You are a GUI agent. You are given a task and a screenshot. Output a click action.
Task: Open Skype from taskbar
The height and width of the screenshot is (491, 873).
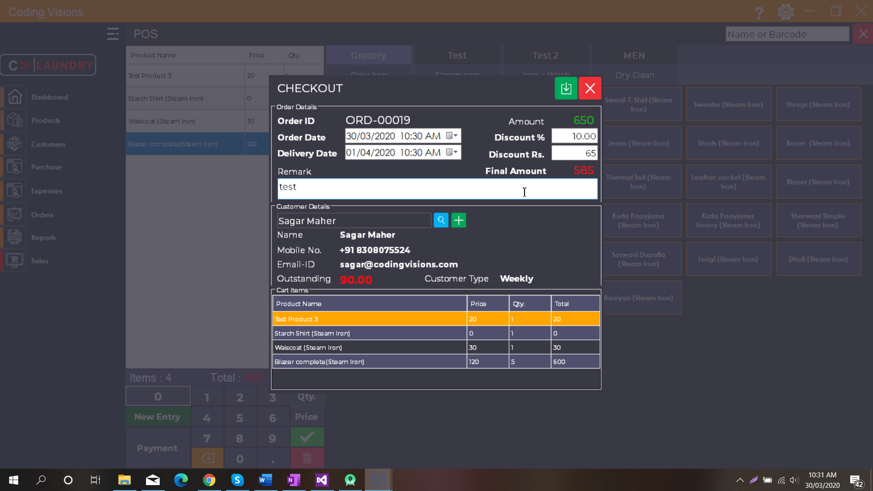[x=237, y=480]
